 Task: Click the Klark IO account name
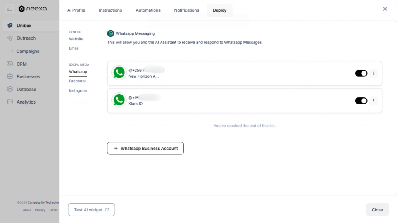point(135,104)
